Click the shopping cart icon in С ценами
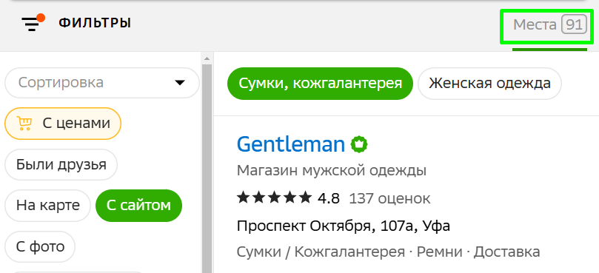The width and height of the screenshot is (599, 273). point(24,124)
